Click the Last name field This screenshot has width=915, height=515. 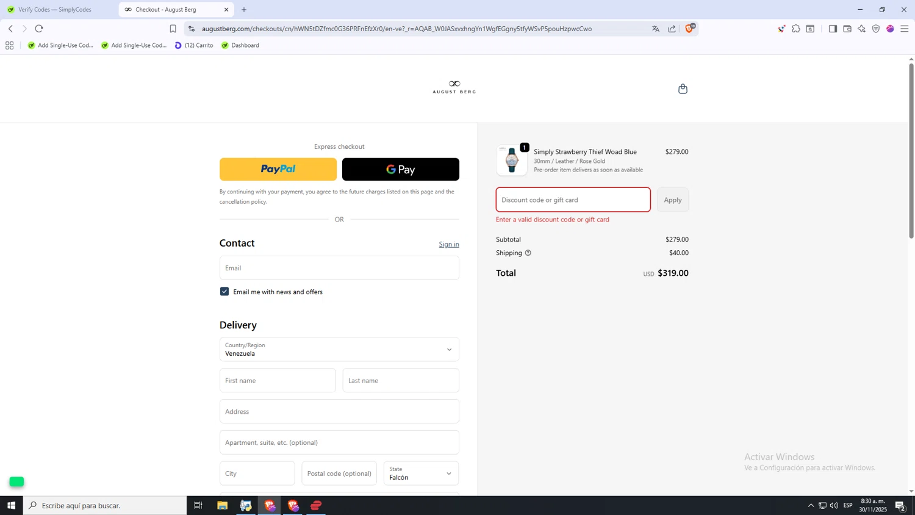point(401,380)
